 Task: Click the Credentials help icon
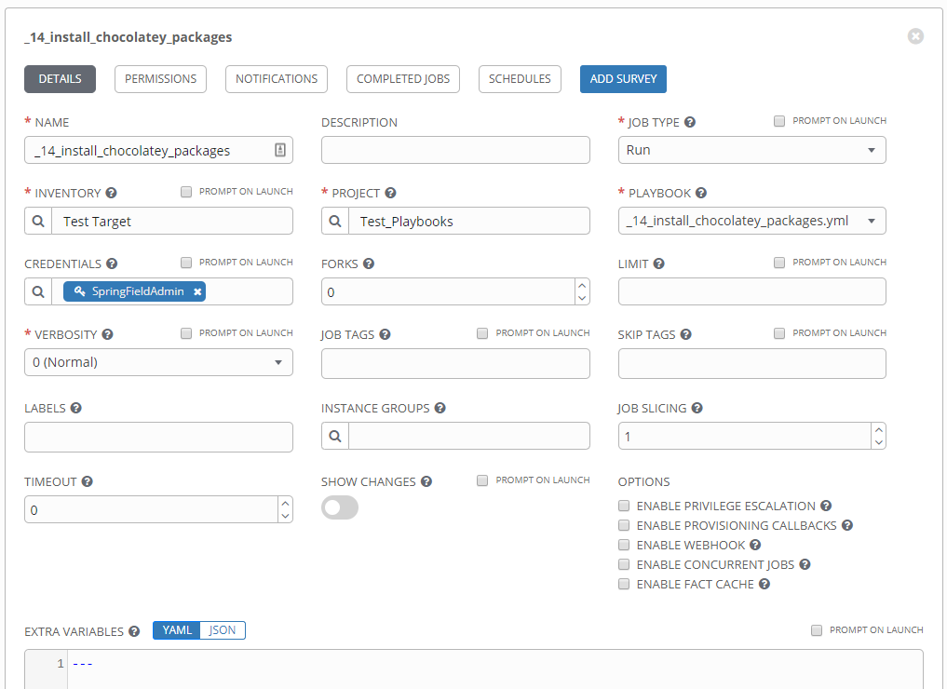click(x=112, y=263)
